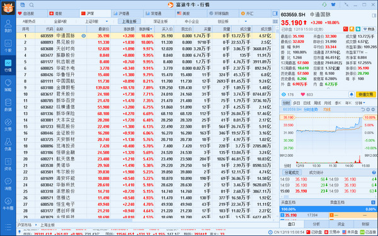This screenshot has width=378, height=236.
Task: Open the 个股 sidebar section
Action: point(8,46)
